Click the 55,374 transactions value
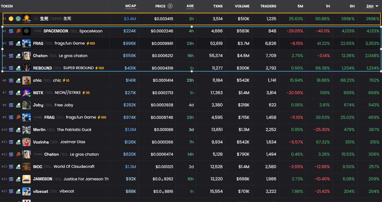This screenshot has width=382, height=202. [216, 56]
